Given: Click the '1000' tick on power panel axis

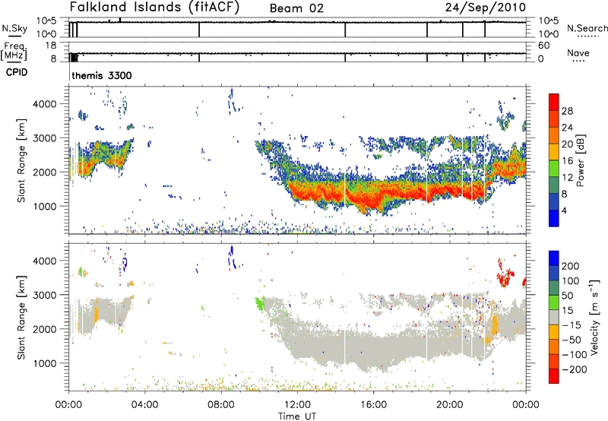Looking at the screenshot, I should [45, 206].
